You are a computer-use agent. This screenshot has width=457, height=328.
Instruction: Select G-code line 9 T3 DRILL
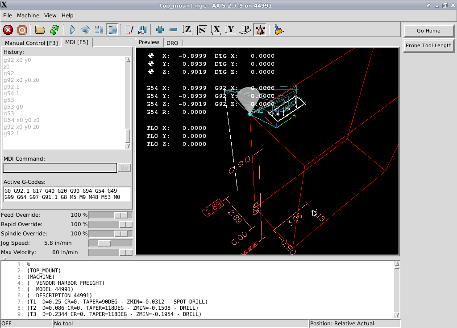click(x=114, y=314)
